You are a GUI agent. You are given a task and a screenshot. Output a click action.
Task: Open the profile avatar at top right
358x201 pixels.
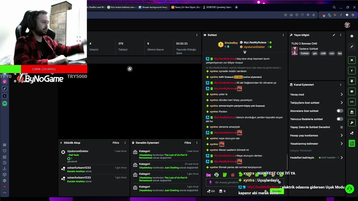pyautogui.click(x=347, y=25)
